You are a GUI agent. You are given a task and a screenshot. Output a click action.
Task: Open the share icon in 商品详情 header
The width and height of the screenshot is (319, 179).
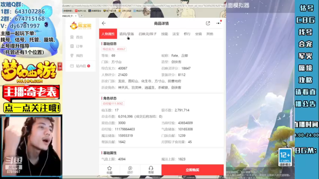point(208,23)
